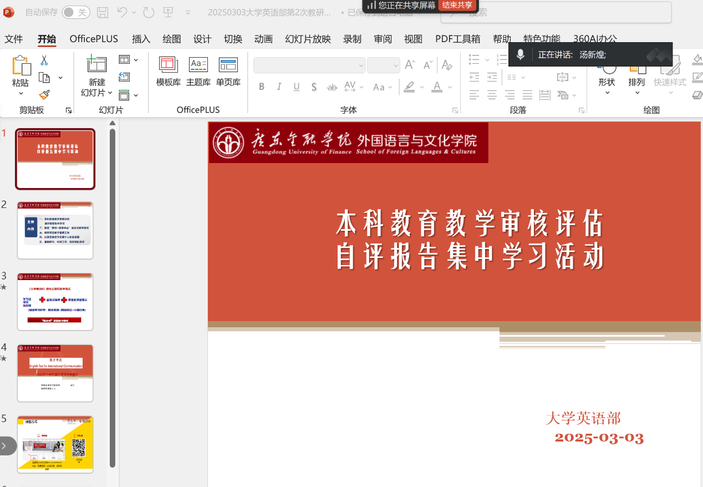This screenshot has width=703, height=487.
Task: Expand the 新建幻灯片 dropdown arrow
Action: (110, 93)
